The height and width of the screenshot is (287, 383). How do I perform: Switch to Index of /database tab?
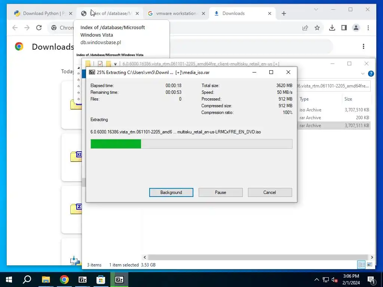click(110, 13)
